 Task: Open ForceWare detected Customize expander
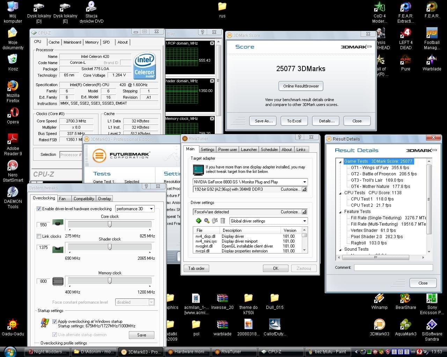coord(304,212)
